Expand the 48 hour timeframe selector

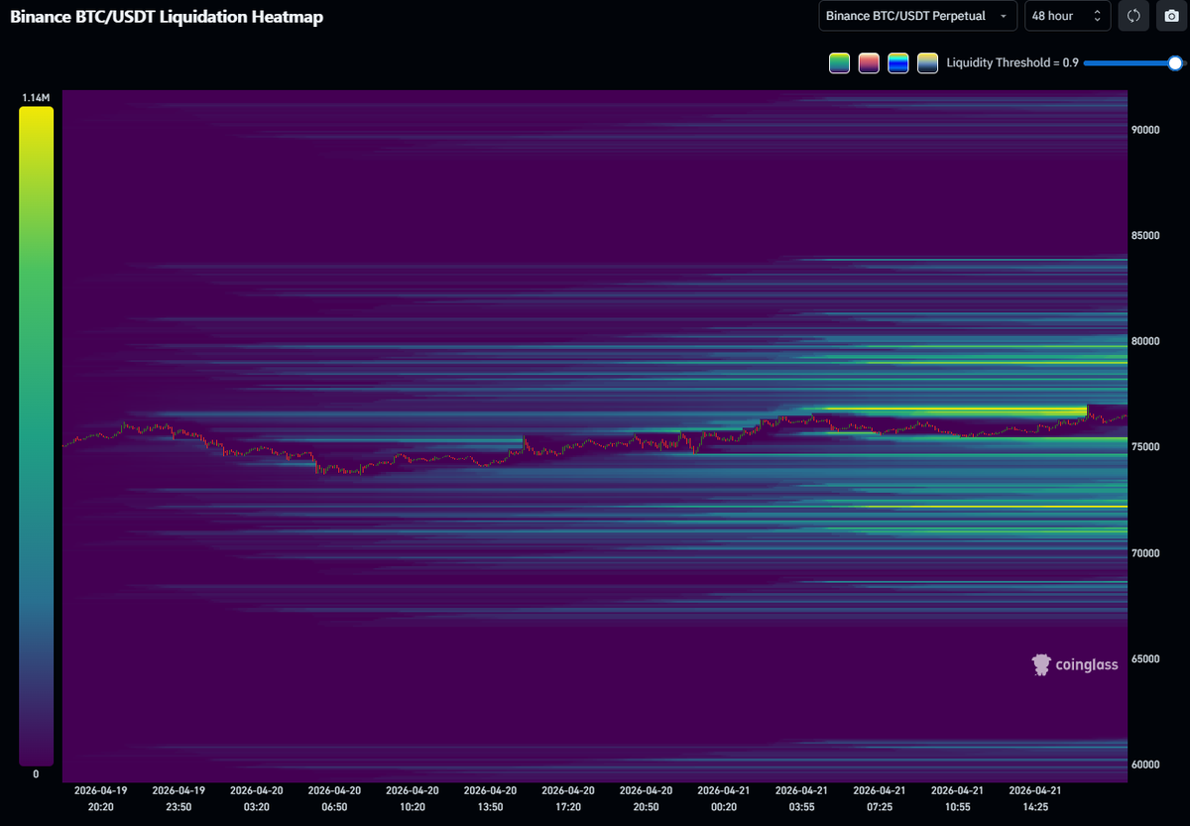coord(1066,16)
